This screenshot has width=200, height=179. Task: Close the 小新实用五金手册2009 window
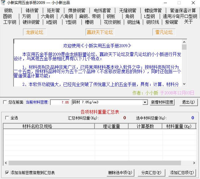coord(193,3)
